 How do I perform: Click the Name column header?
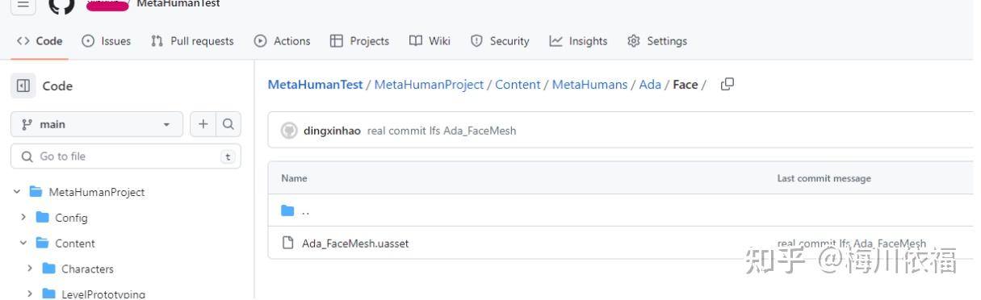pos(294,178)
